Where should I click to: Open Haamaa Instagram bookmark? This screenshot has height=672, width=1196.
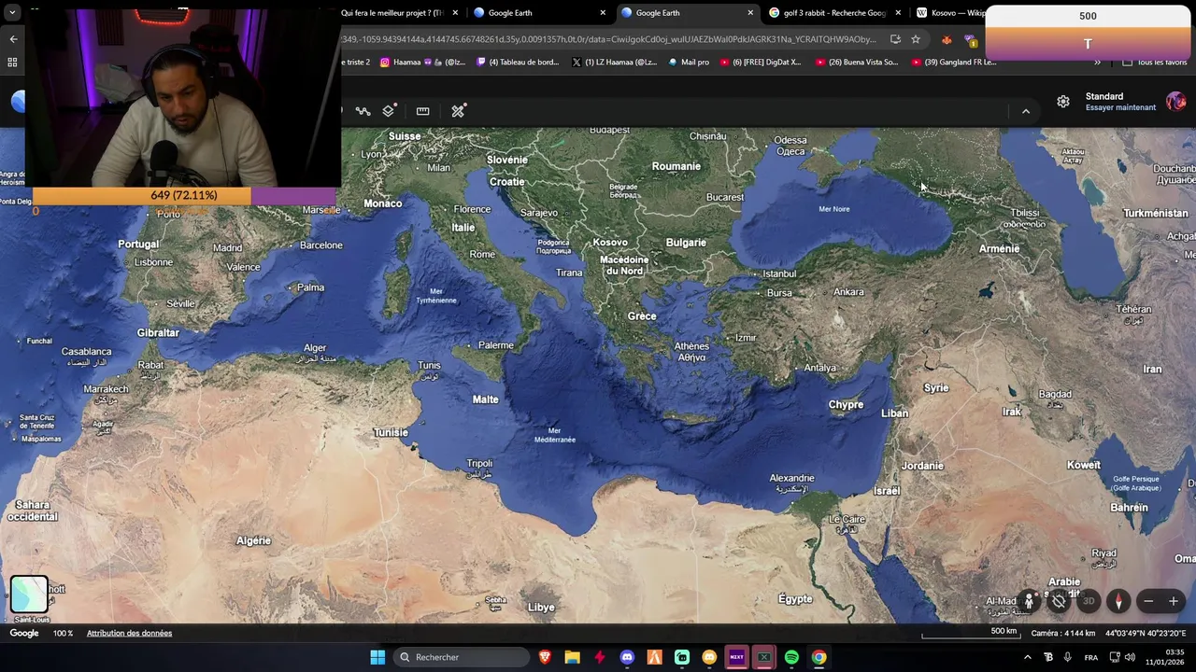422,63
